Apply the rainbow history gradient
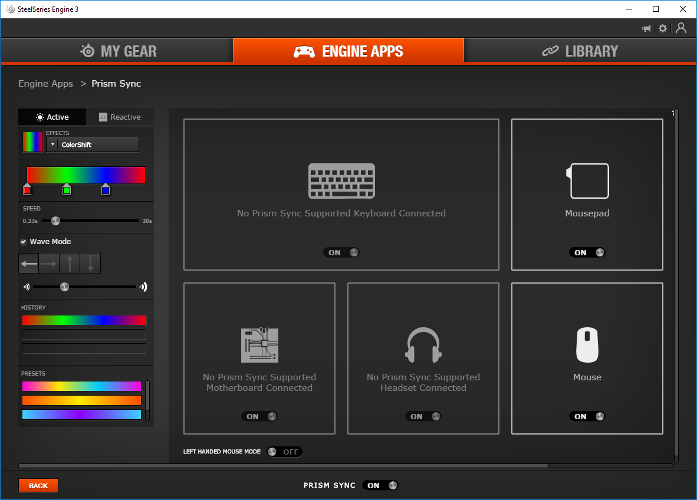697x500 pixels. click(84, 320)
